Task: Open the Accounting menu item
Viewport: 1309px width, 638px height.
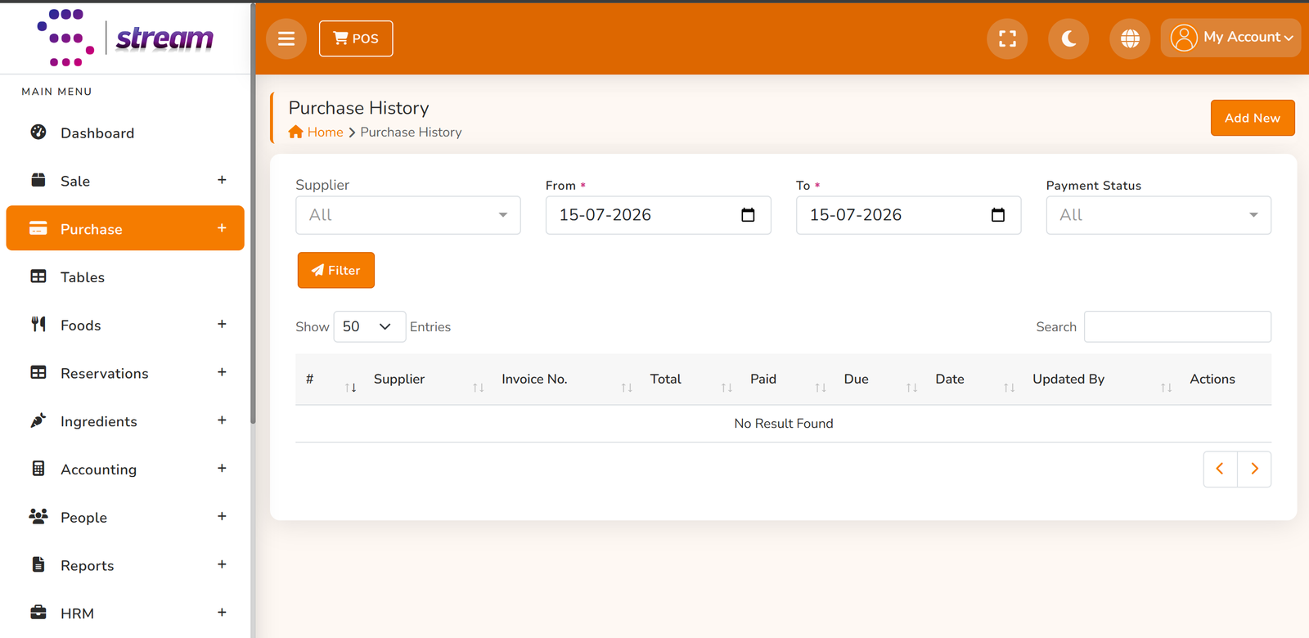Action: pos(125,470)
